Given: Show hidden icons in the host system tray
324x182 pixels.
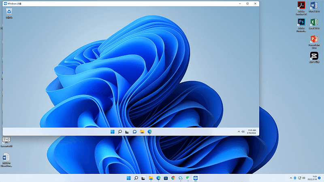Looking at the screenshot, I should [x=290, y=178].
